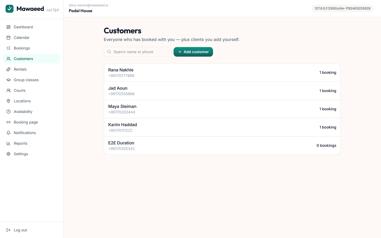This screenshot has height=238, width=381.
Task: Click the Availability clock icon
Action: [x=8, y=112]
